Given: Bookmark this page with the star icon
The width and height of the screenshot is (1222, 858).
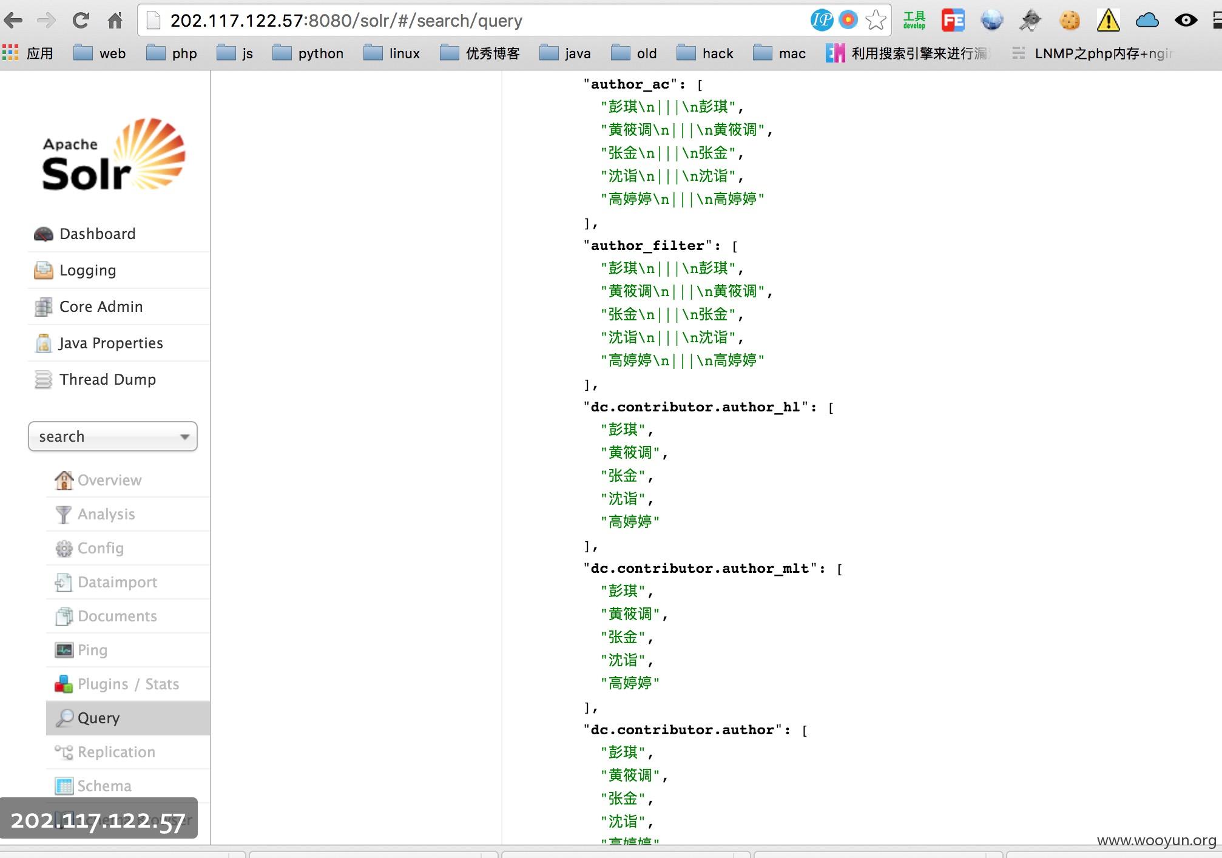Looking at the screenshot, I should (x=876, y=20).
